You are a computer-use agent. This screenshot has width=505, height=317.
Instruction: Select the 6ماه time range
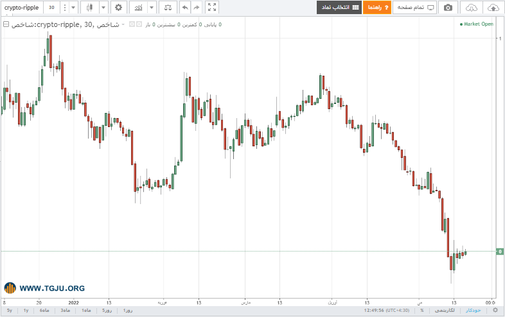click(44, 311)
